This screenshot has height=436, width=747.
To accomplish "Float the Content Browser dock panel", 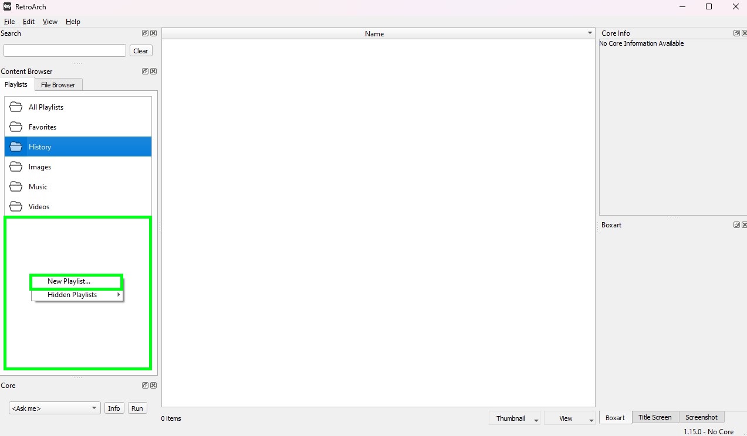I will click(x=146, y=71).
